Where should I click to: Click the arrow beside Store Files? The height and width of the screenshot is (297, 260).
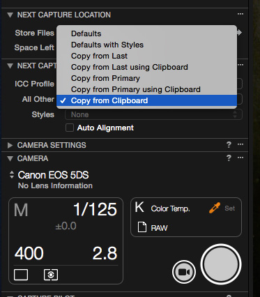[x=240, y=32]
